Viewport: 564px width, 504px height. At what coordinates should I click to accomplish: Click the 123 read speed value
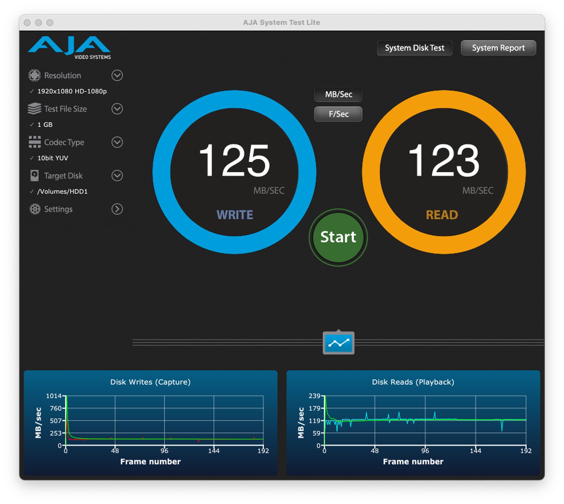coord(444,160)
